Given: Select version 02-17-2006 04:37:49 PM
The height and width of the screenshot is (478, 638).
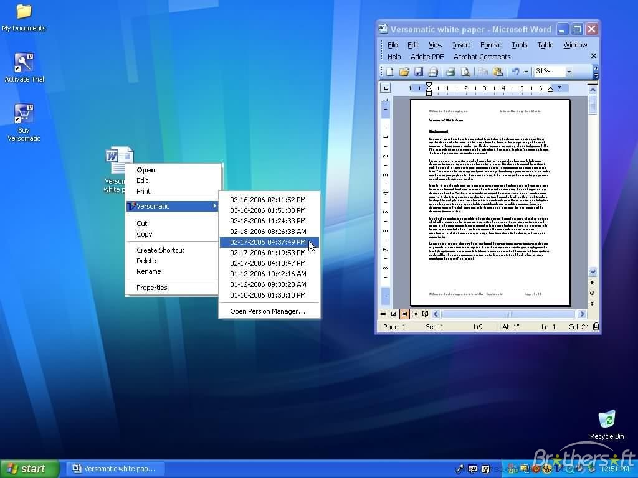Looking at the screenshot, I should 269,242.
